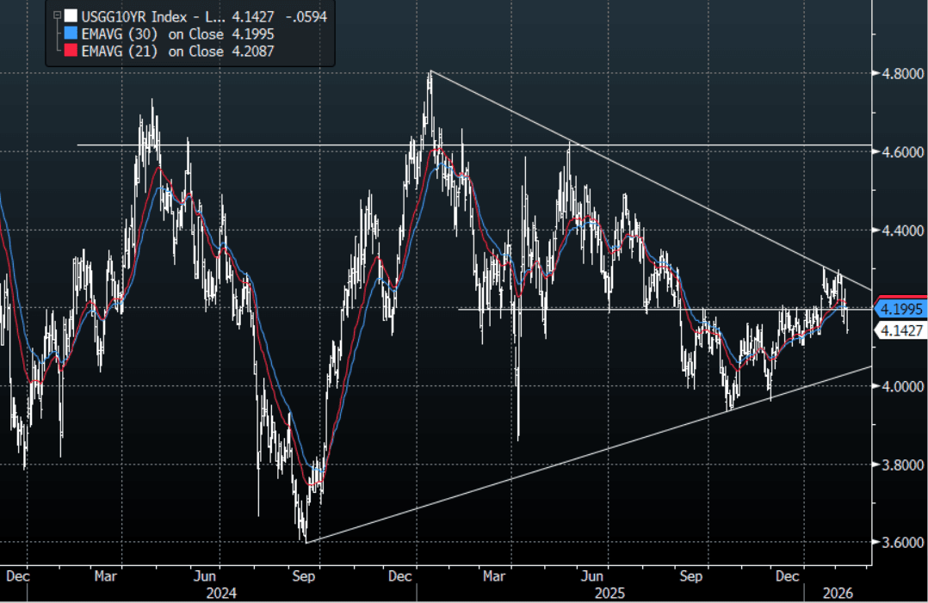This screenshot has height=603, width=928.
Task: Click the 4.4000 y-axis label
Action: 902,231
